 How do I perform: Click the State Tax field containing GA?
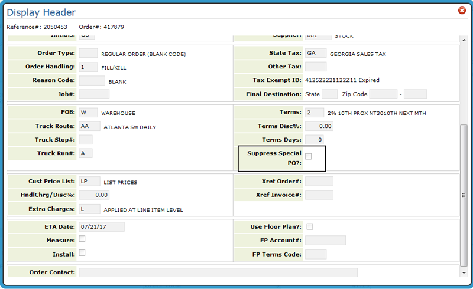[x=315, y=54]
